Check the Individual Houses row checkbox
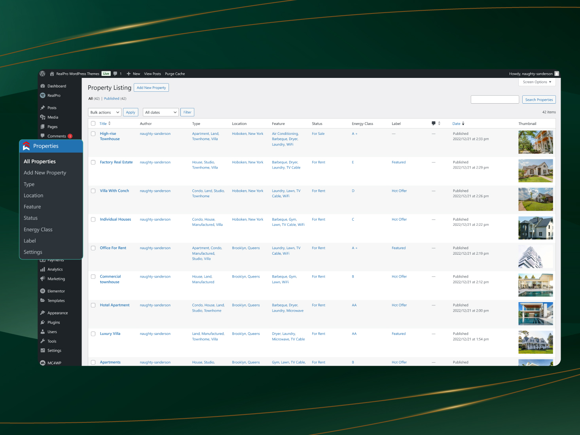The image size is (580, 435). [93, 219]
